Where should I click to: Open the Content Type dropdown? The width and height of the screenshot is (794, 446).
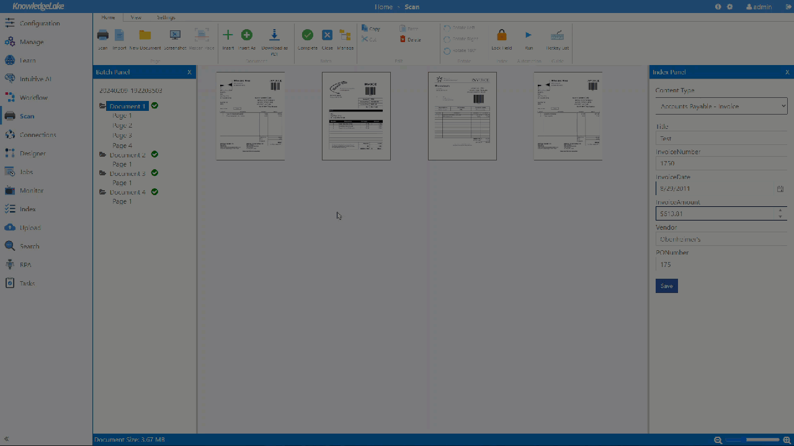721,106
